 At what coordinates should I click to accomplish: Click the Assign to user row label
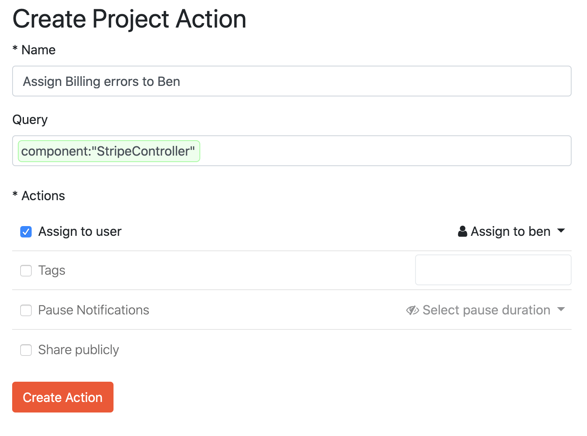(79, 231)
